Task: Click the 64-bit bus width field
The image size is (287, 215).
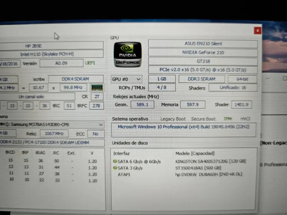Action: point(242,79)
